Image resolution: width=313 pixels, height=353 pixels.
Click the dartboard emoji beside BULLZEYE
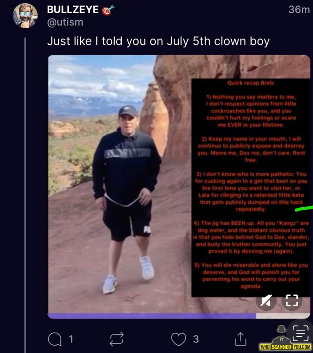[108, 10]
